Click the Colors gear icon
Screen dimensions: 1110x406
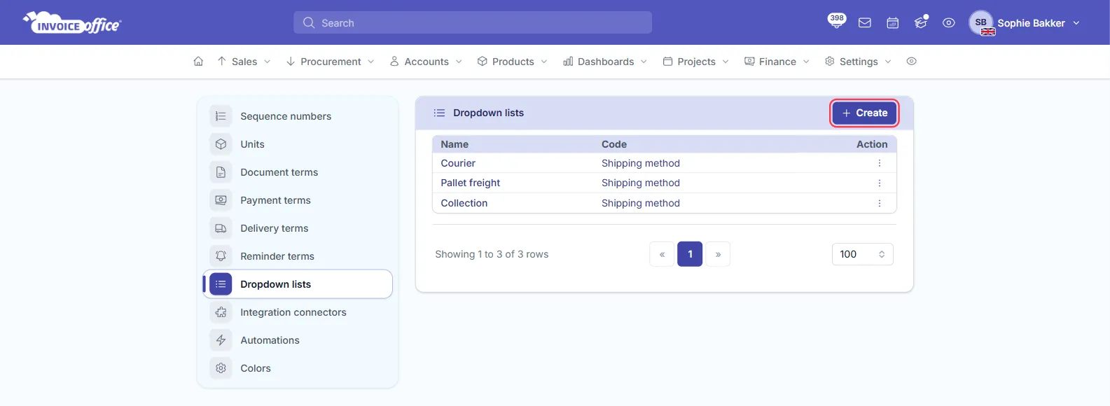[x=221, y=368]
